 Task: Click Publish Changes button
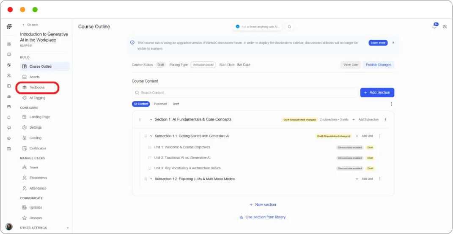(379, 65)
